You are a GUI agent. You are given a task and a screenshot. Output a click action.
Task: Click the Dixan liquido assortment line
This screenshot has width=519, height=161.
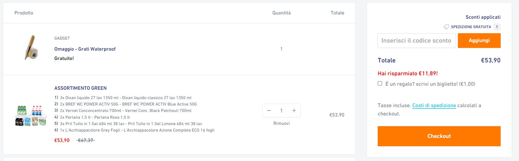123,98
